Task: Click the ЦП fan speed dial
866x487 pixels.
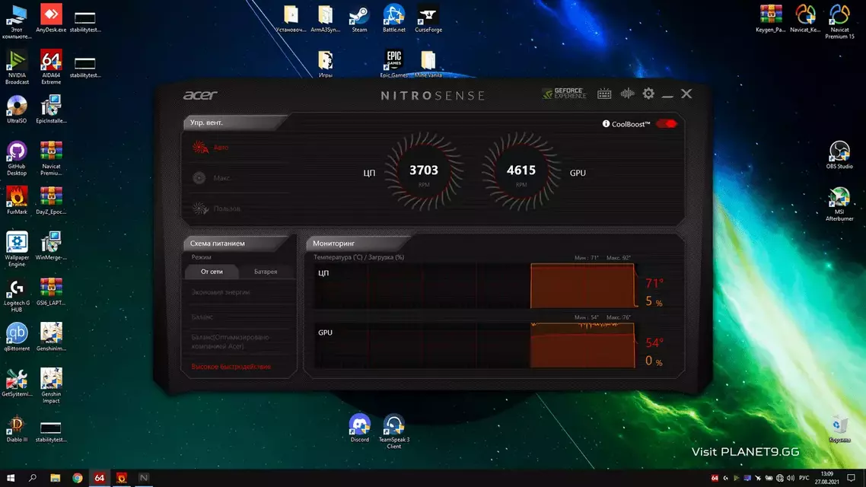Action: coord(424,172)
